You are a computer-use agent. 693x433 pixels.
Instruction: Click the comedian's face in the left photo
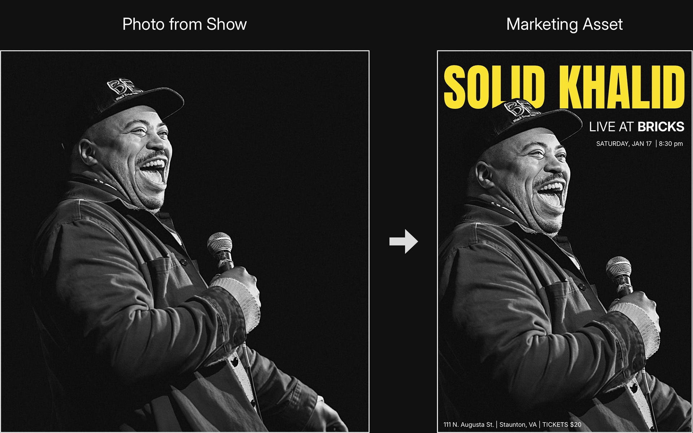(x=144, y=155)
